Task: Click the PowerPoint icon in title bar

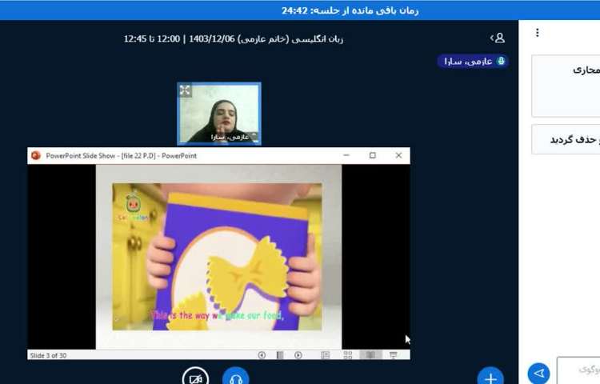Action: pos(35,155)
